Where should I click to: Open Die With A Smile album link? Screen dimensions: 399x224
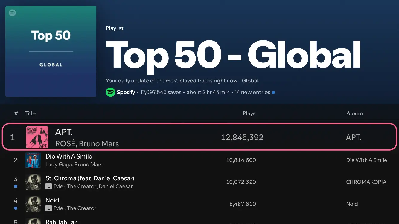367,160
